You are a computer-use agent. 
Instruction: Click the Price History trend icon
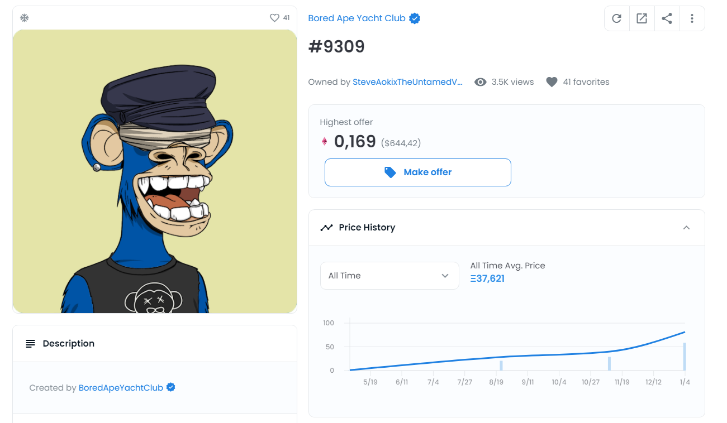326,228
